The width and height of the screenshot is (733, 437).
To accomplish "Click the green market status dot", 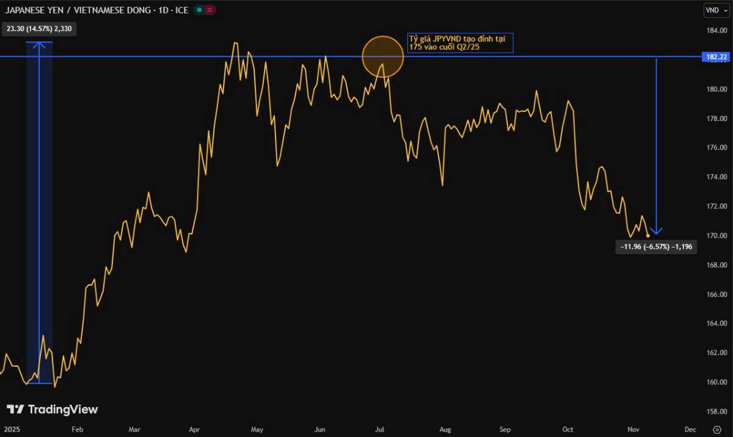I will tap(199, 10).
